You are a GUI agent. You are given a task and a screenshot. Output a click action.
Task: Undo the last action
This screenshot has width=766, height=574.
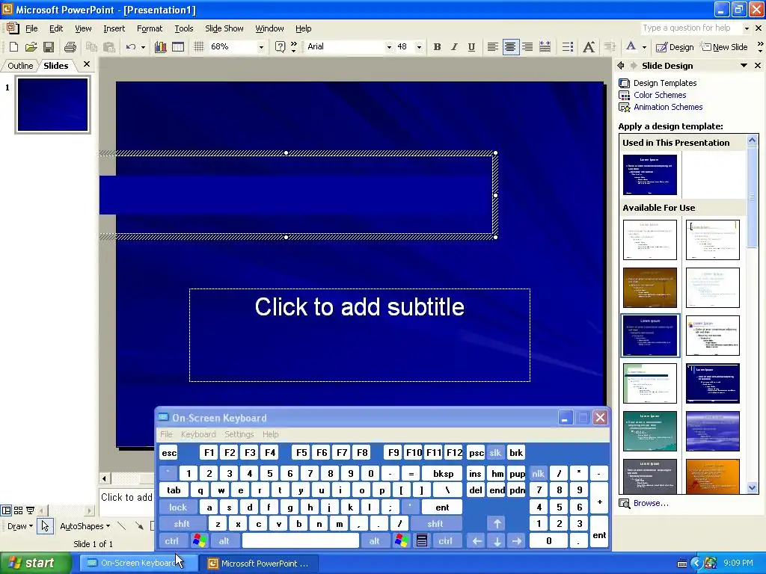[x=130, y=47]
